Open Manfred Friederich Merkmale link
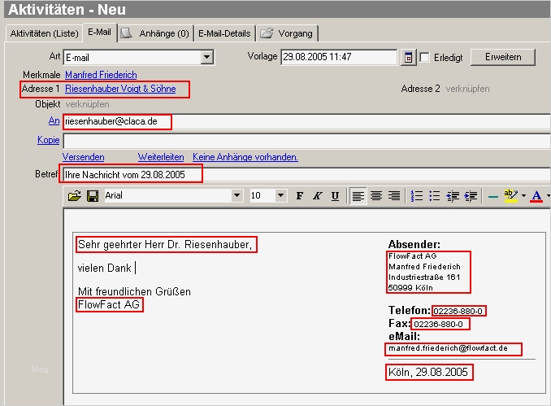Viewport: 551px width, 406px height. pyautogui.click(x=101, y=75)
